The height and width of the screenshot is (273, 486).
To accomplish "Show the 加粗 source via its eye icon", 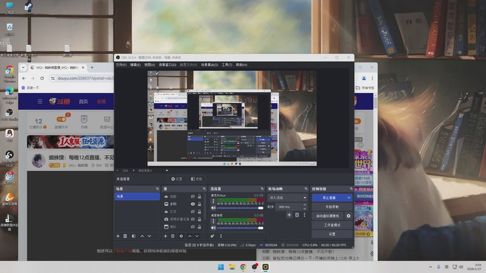I will pos(193,197).
